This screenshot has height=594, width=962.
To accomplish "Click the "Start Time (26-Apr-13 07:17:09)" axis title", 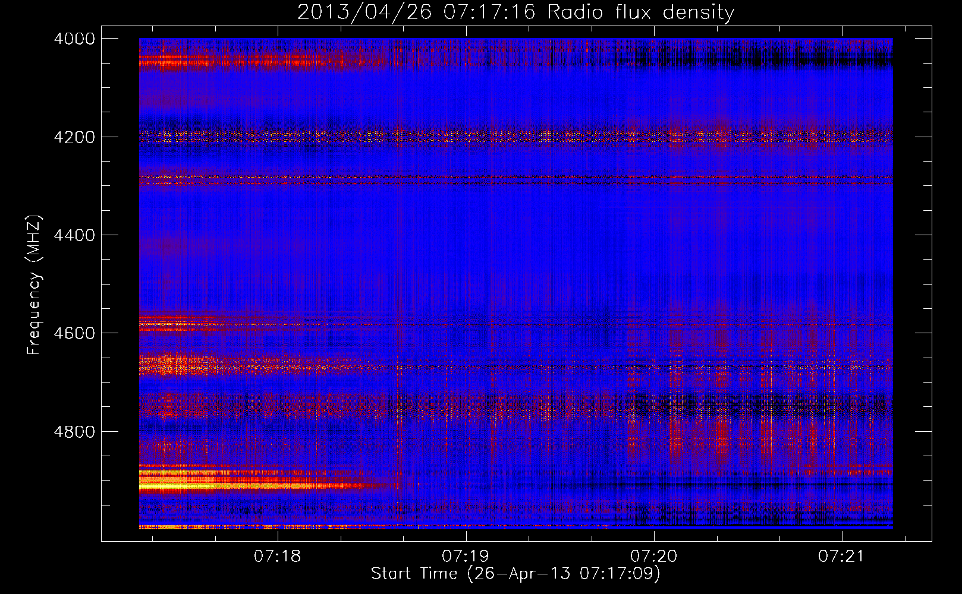I will pyautogui.click(x=515, y=574).
